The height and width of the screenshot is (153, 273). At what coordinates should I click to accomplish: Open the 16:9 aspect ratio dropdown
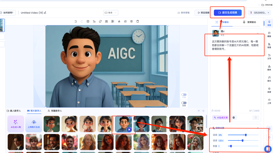[x=110, y=13]
